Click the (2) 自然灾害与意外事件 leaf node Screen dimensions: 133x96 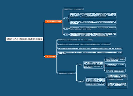point(115,65)
